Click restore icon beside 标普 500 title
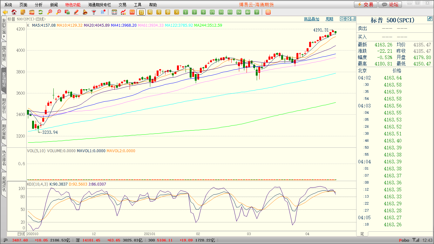434x244 pixels. pos(430,19)
